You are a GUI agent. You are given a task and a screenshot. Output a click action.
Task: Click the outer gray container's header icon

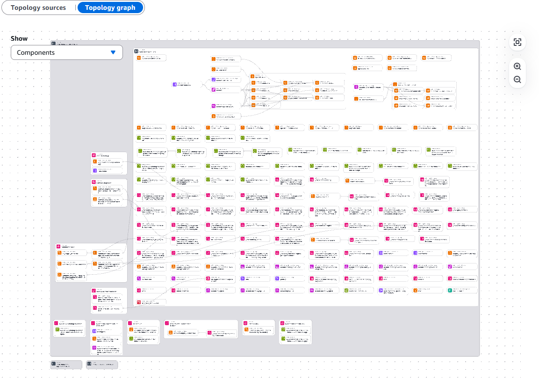(x=53, y=44)
